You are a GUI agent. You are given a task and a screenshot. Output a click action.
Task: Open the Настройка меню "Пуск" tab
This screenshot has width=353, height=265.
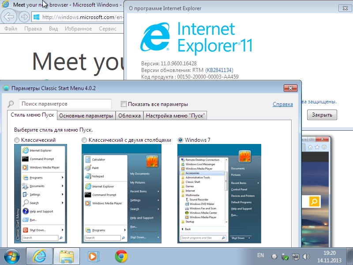point(175,116)
